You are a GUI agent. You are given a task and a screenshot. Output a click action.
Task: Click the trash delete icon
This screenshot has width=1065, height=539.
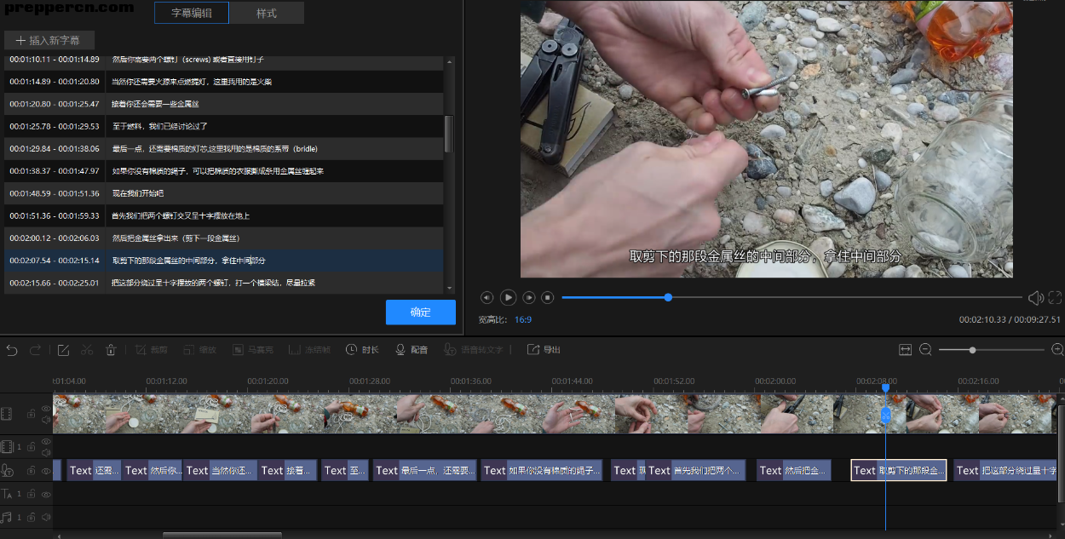pos(111,350)
